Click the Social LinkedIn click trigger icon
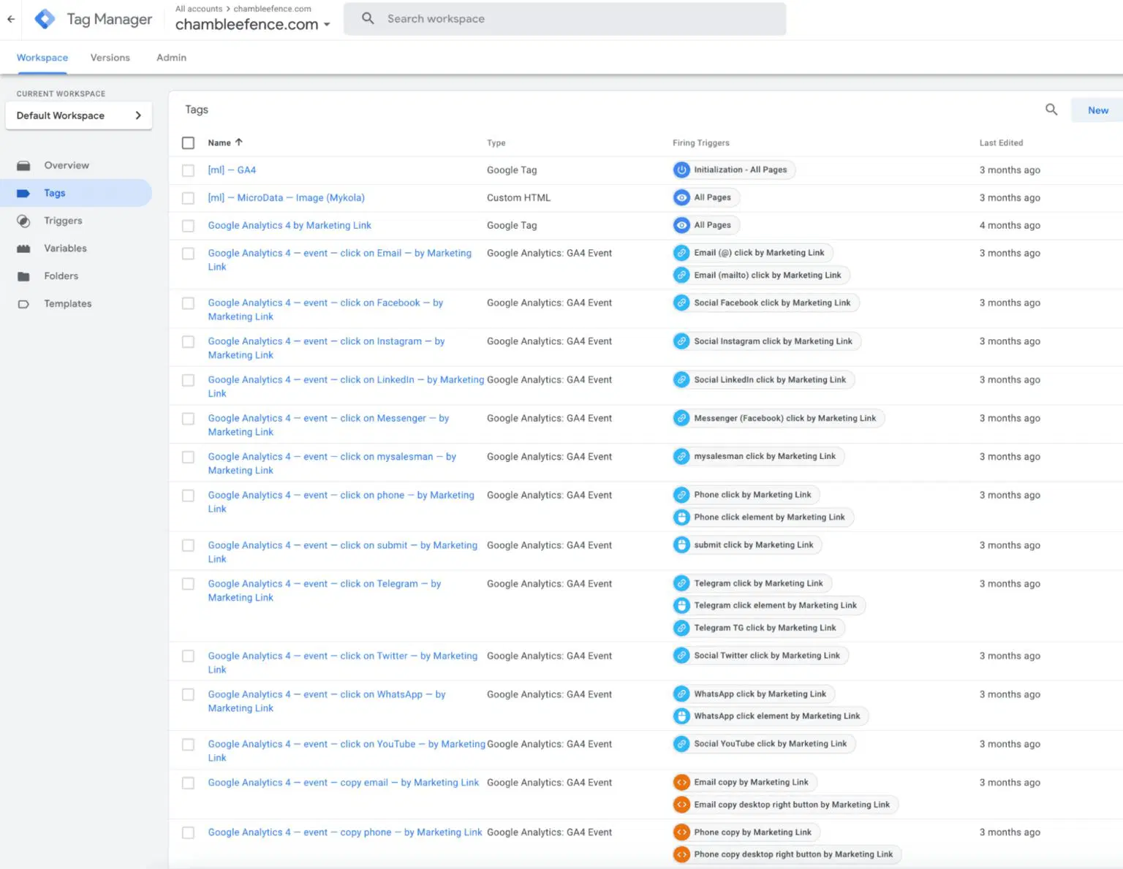 click(x=681, y=379)
